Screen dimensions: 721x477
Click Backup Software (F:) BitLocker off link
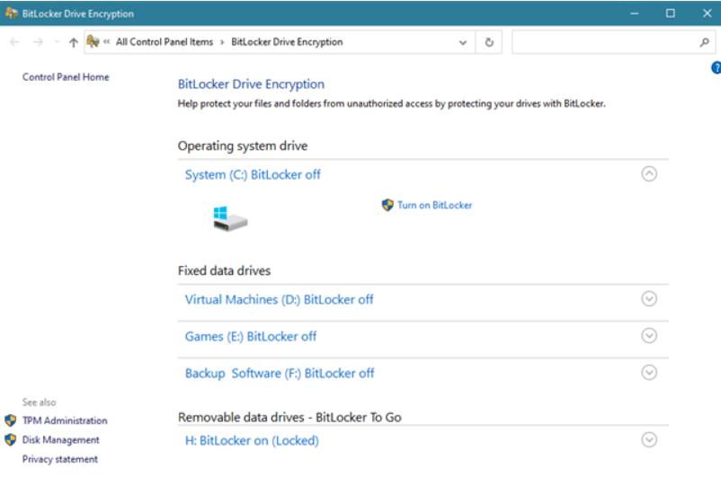click(280, 373)
